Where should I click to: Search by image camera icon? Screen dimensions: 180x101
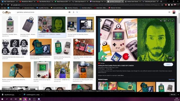69,12
